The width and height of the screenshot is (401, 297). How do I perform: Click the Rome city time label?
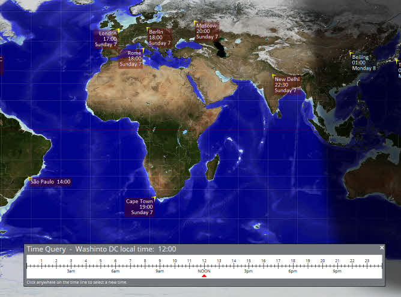[x=130, y=59]
